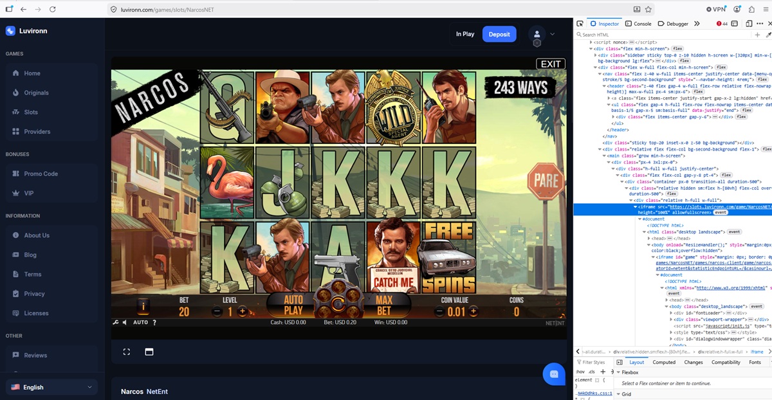772x400 pixels.
Task: Open the game help question mark
Action: 154,322
